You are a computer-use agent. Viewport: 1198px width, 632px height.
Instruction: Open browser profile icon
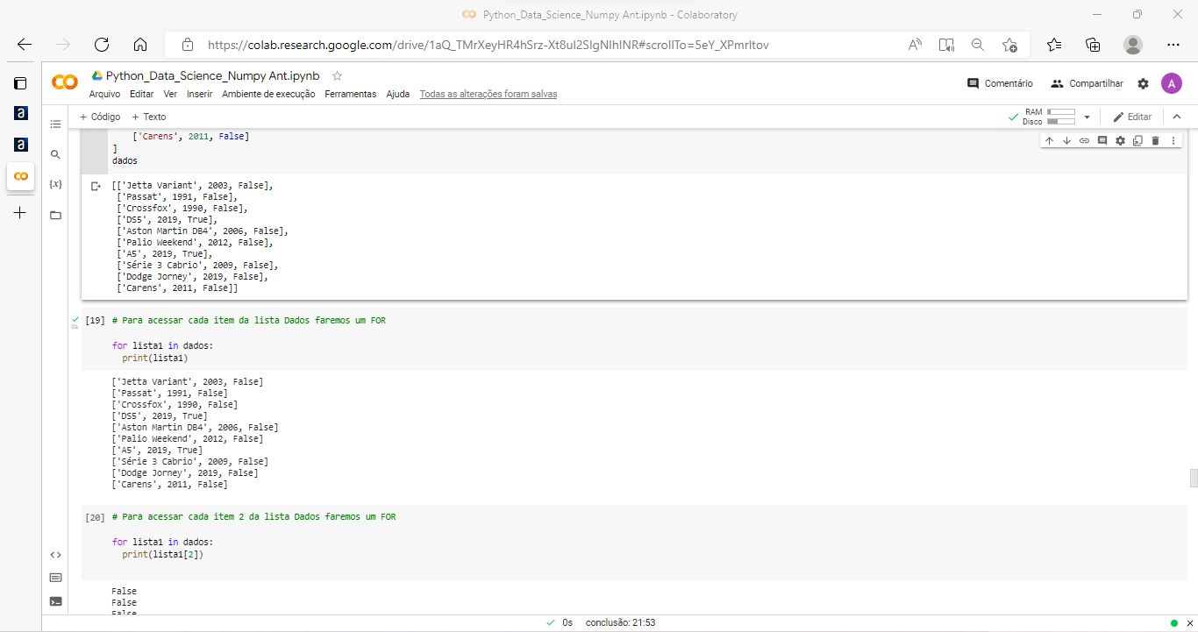[x=1133, y=45]
